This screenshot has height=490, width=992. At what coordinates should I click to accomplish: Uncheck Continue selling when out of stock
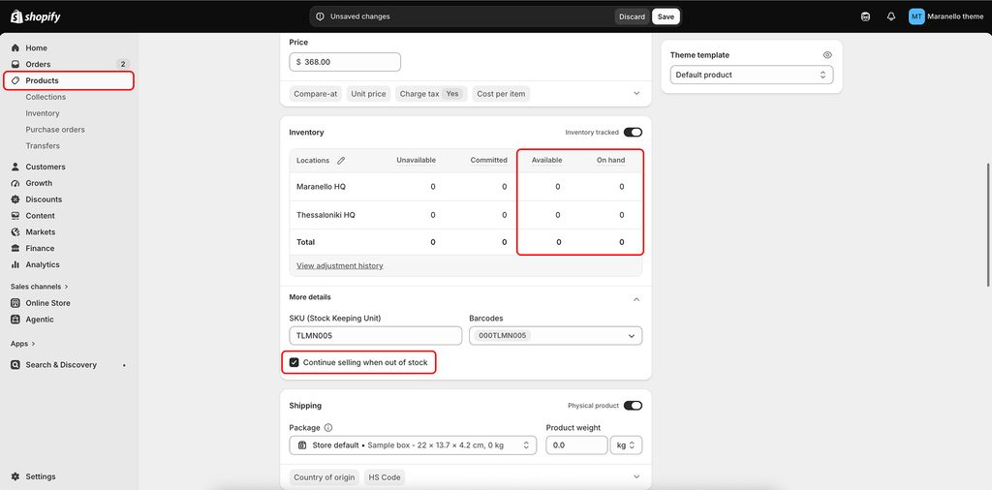coord(294,362)
